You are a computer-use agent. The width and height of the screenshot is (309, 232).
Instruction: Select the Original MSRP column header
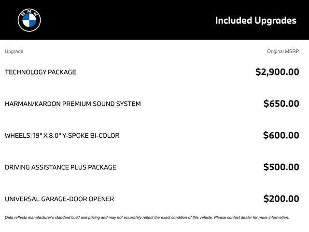point(283,51)
